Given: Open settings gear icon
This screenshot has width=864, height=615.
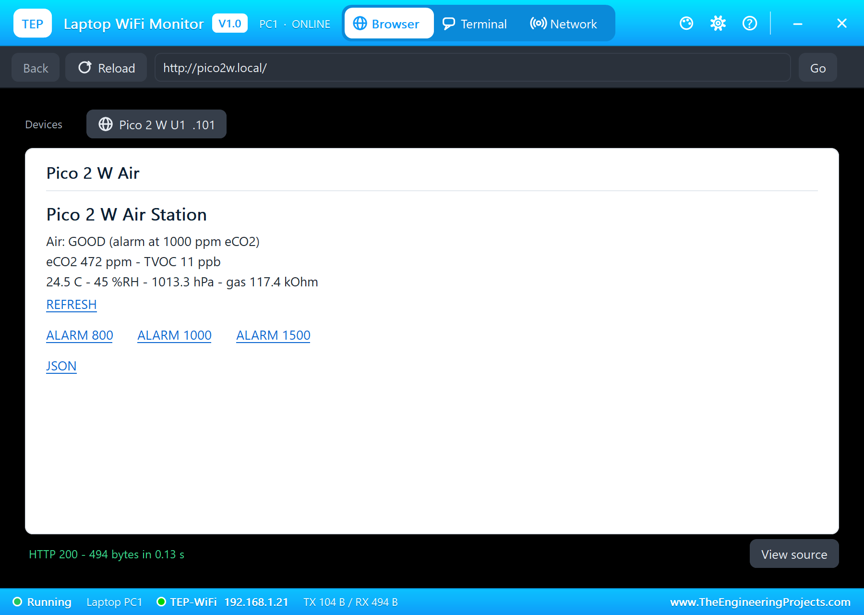Looking at the screenshot, I should coord(718,23).
